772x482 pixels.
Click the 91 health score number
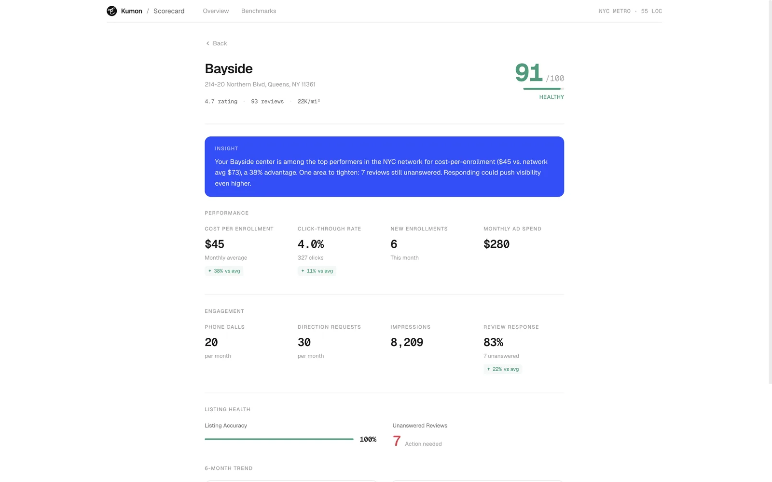pyautogui.click(x=529, y=73)
